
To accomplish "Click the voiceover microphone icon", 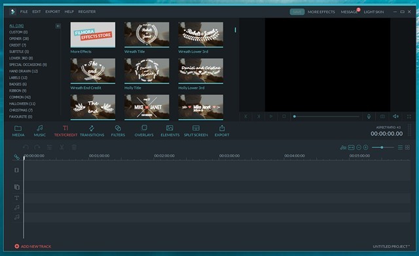I will point(369,117).
